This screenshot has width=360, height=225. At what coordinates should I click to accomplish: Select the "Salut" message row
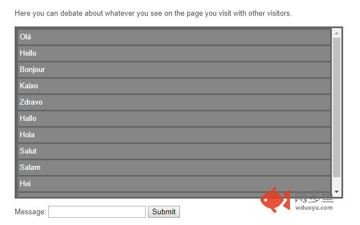click(174, 151)
